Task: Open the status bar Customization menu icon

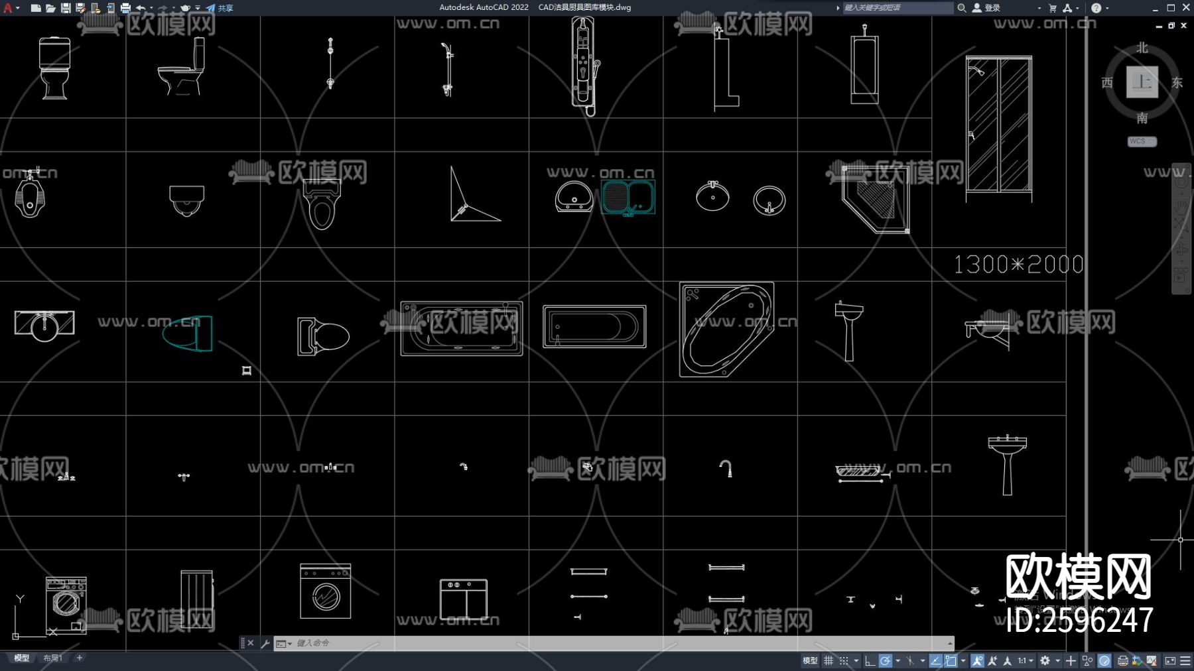Action: [x=1184, y=661]
